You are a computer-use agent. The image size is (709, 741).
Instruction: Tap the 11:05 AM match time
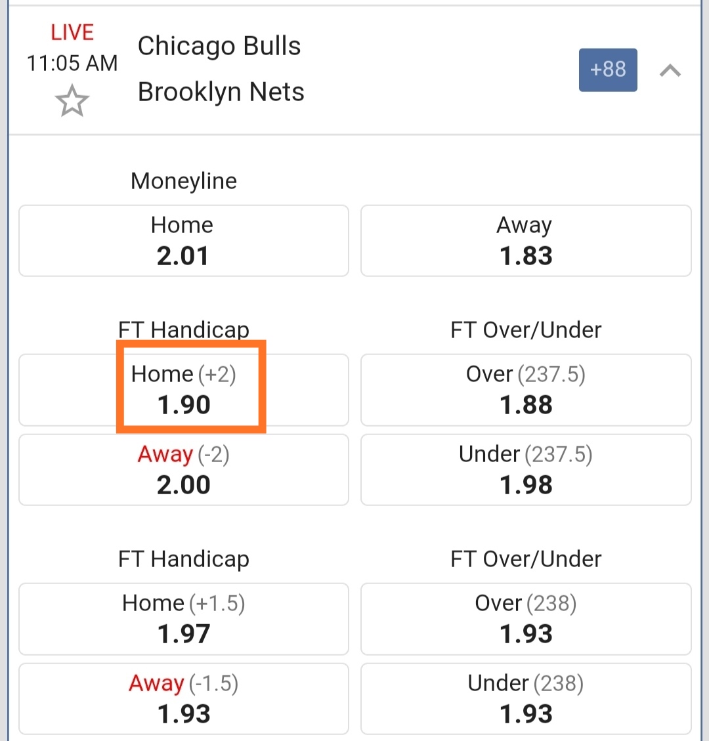(x=72, y=63)
